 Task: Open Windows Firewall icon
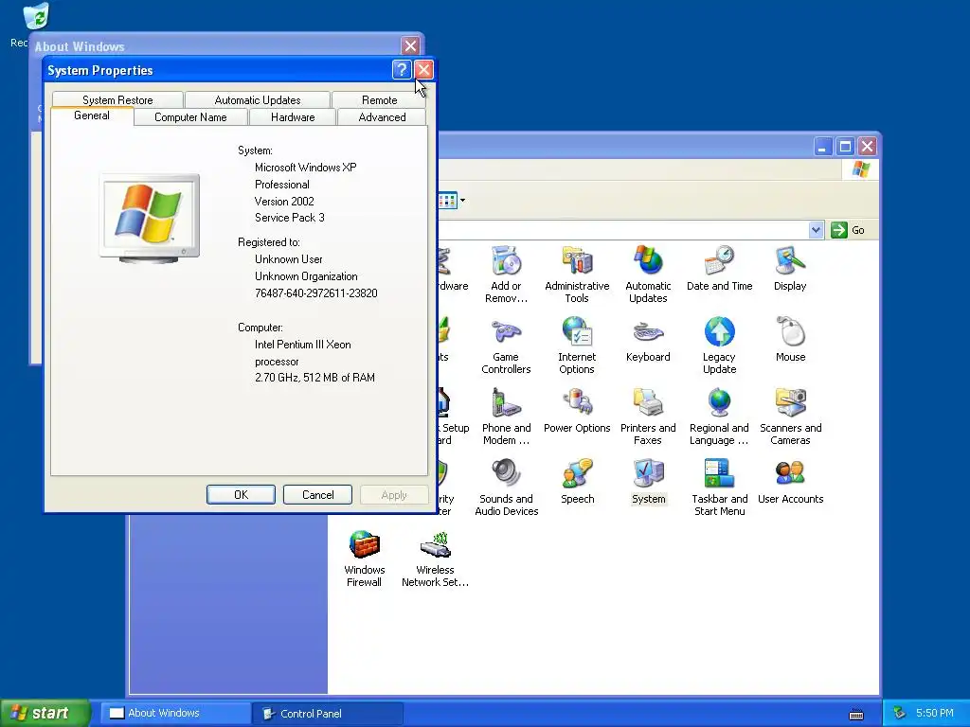(364, 559)
